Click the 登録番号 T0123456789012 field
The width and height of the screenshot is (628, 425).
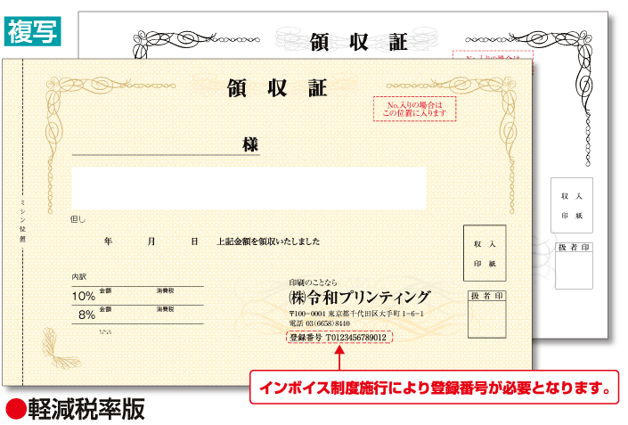(x=338, y=338)
